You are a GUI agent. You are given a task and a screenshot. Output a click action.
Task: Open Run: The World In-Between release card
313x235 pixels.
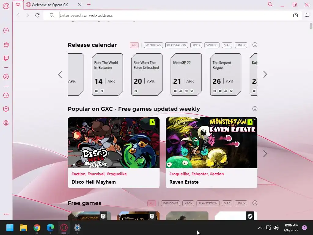pyautogui.click(x=107, y=75)
